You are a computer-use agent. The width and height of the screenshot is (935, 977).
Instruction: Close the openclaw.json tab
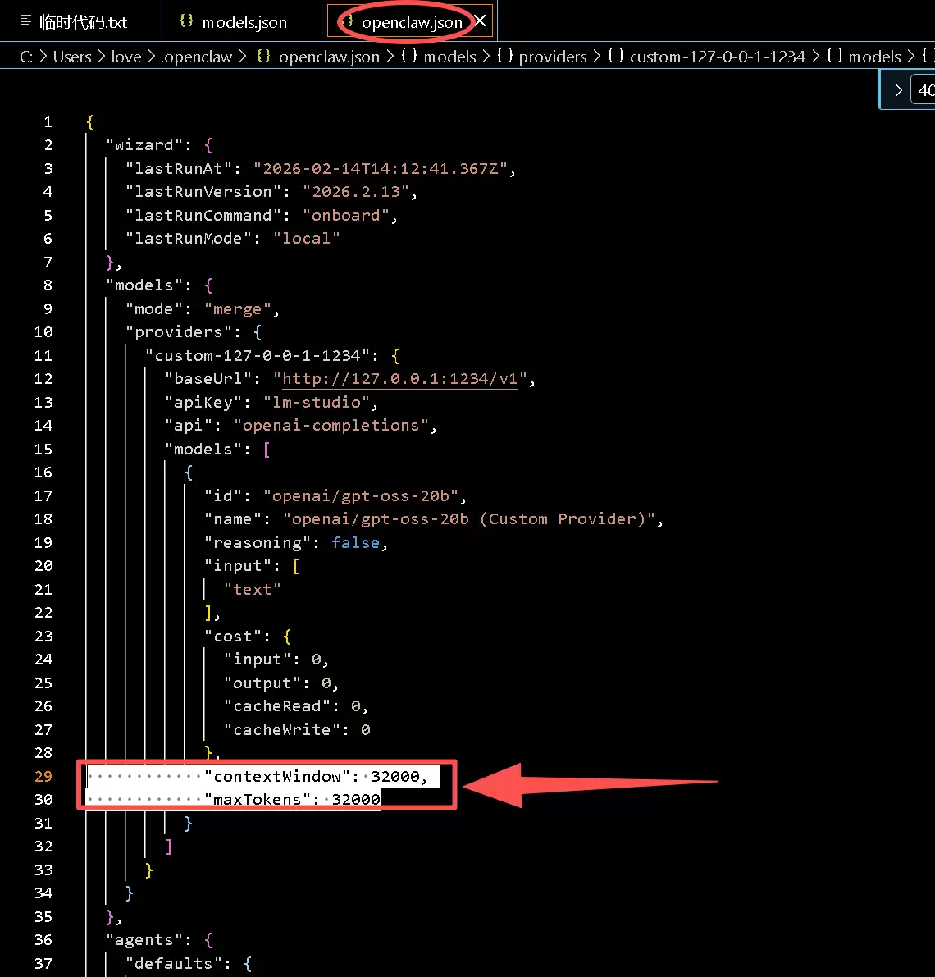[481, 21]
